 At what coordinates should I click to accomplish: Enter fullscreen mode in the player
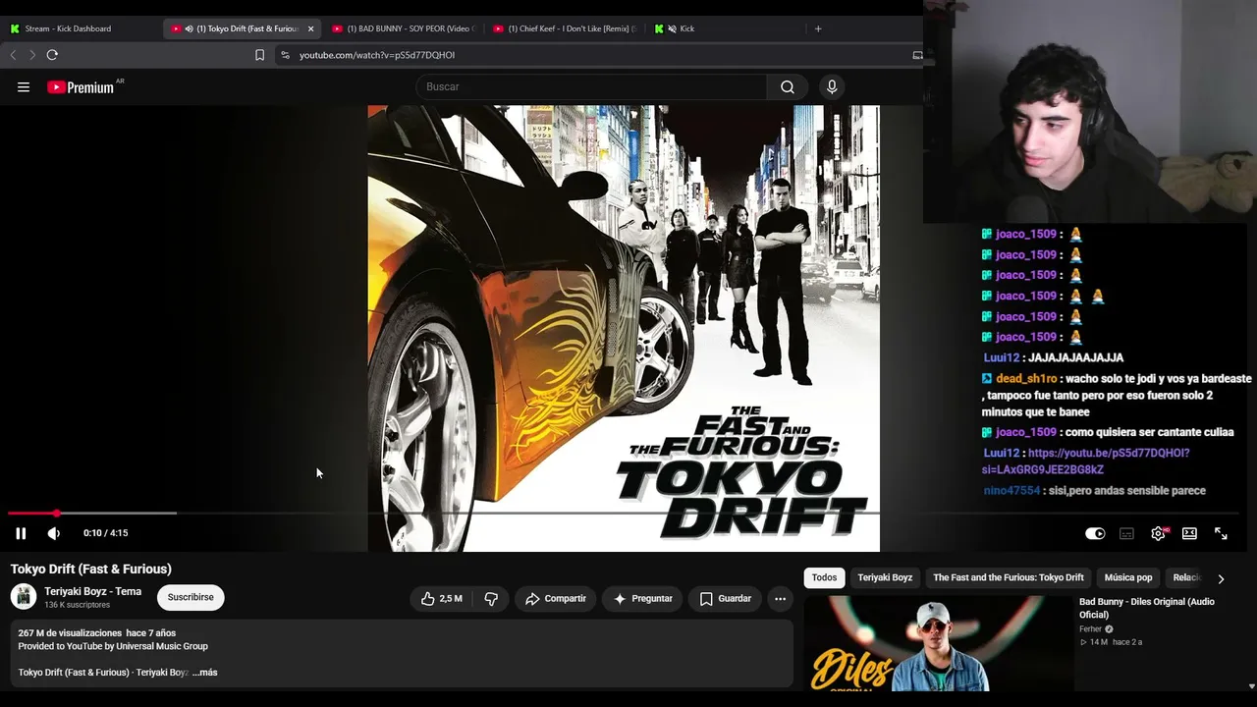(x=1221, y=533)
